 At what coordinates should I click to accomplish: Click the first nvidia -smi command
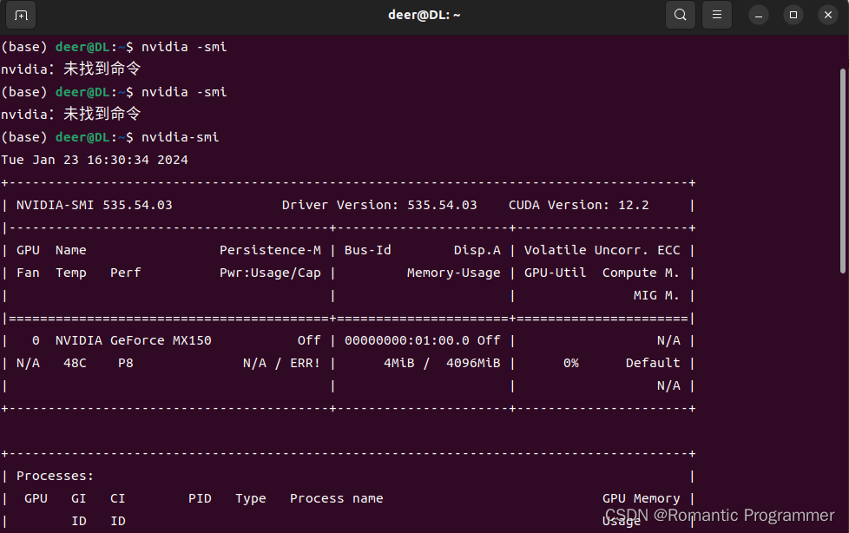184,47
